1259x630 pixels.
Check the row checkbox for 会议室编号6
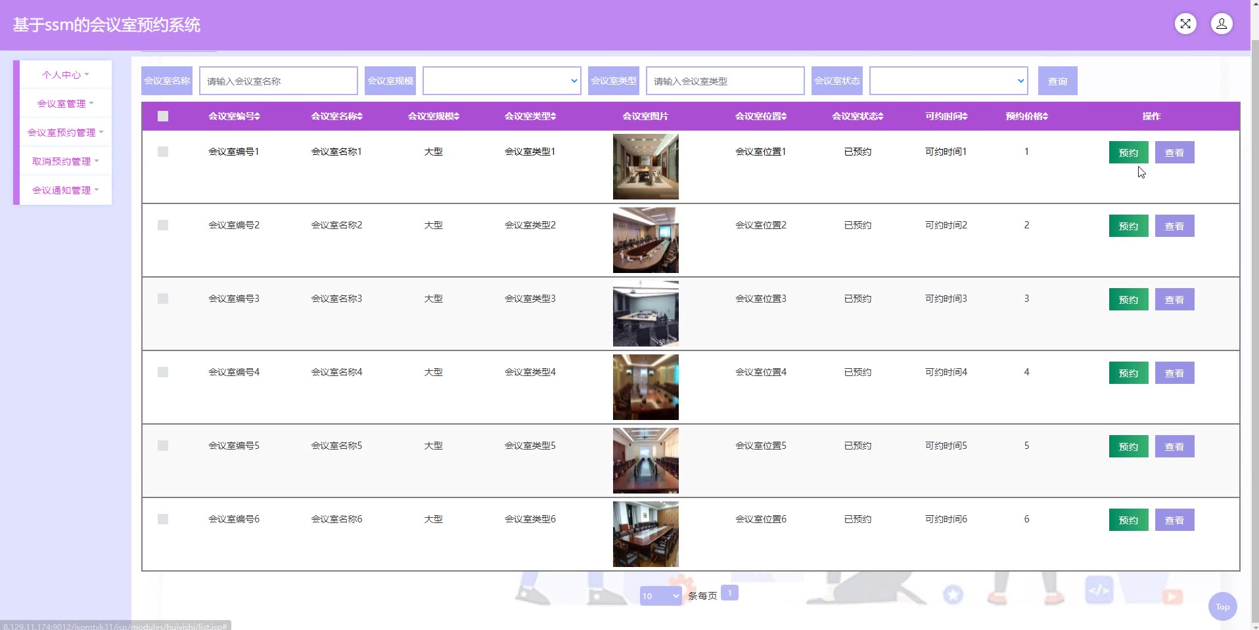click(163, 519)
